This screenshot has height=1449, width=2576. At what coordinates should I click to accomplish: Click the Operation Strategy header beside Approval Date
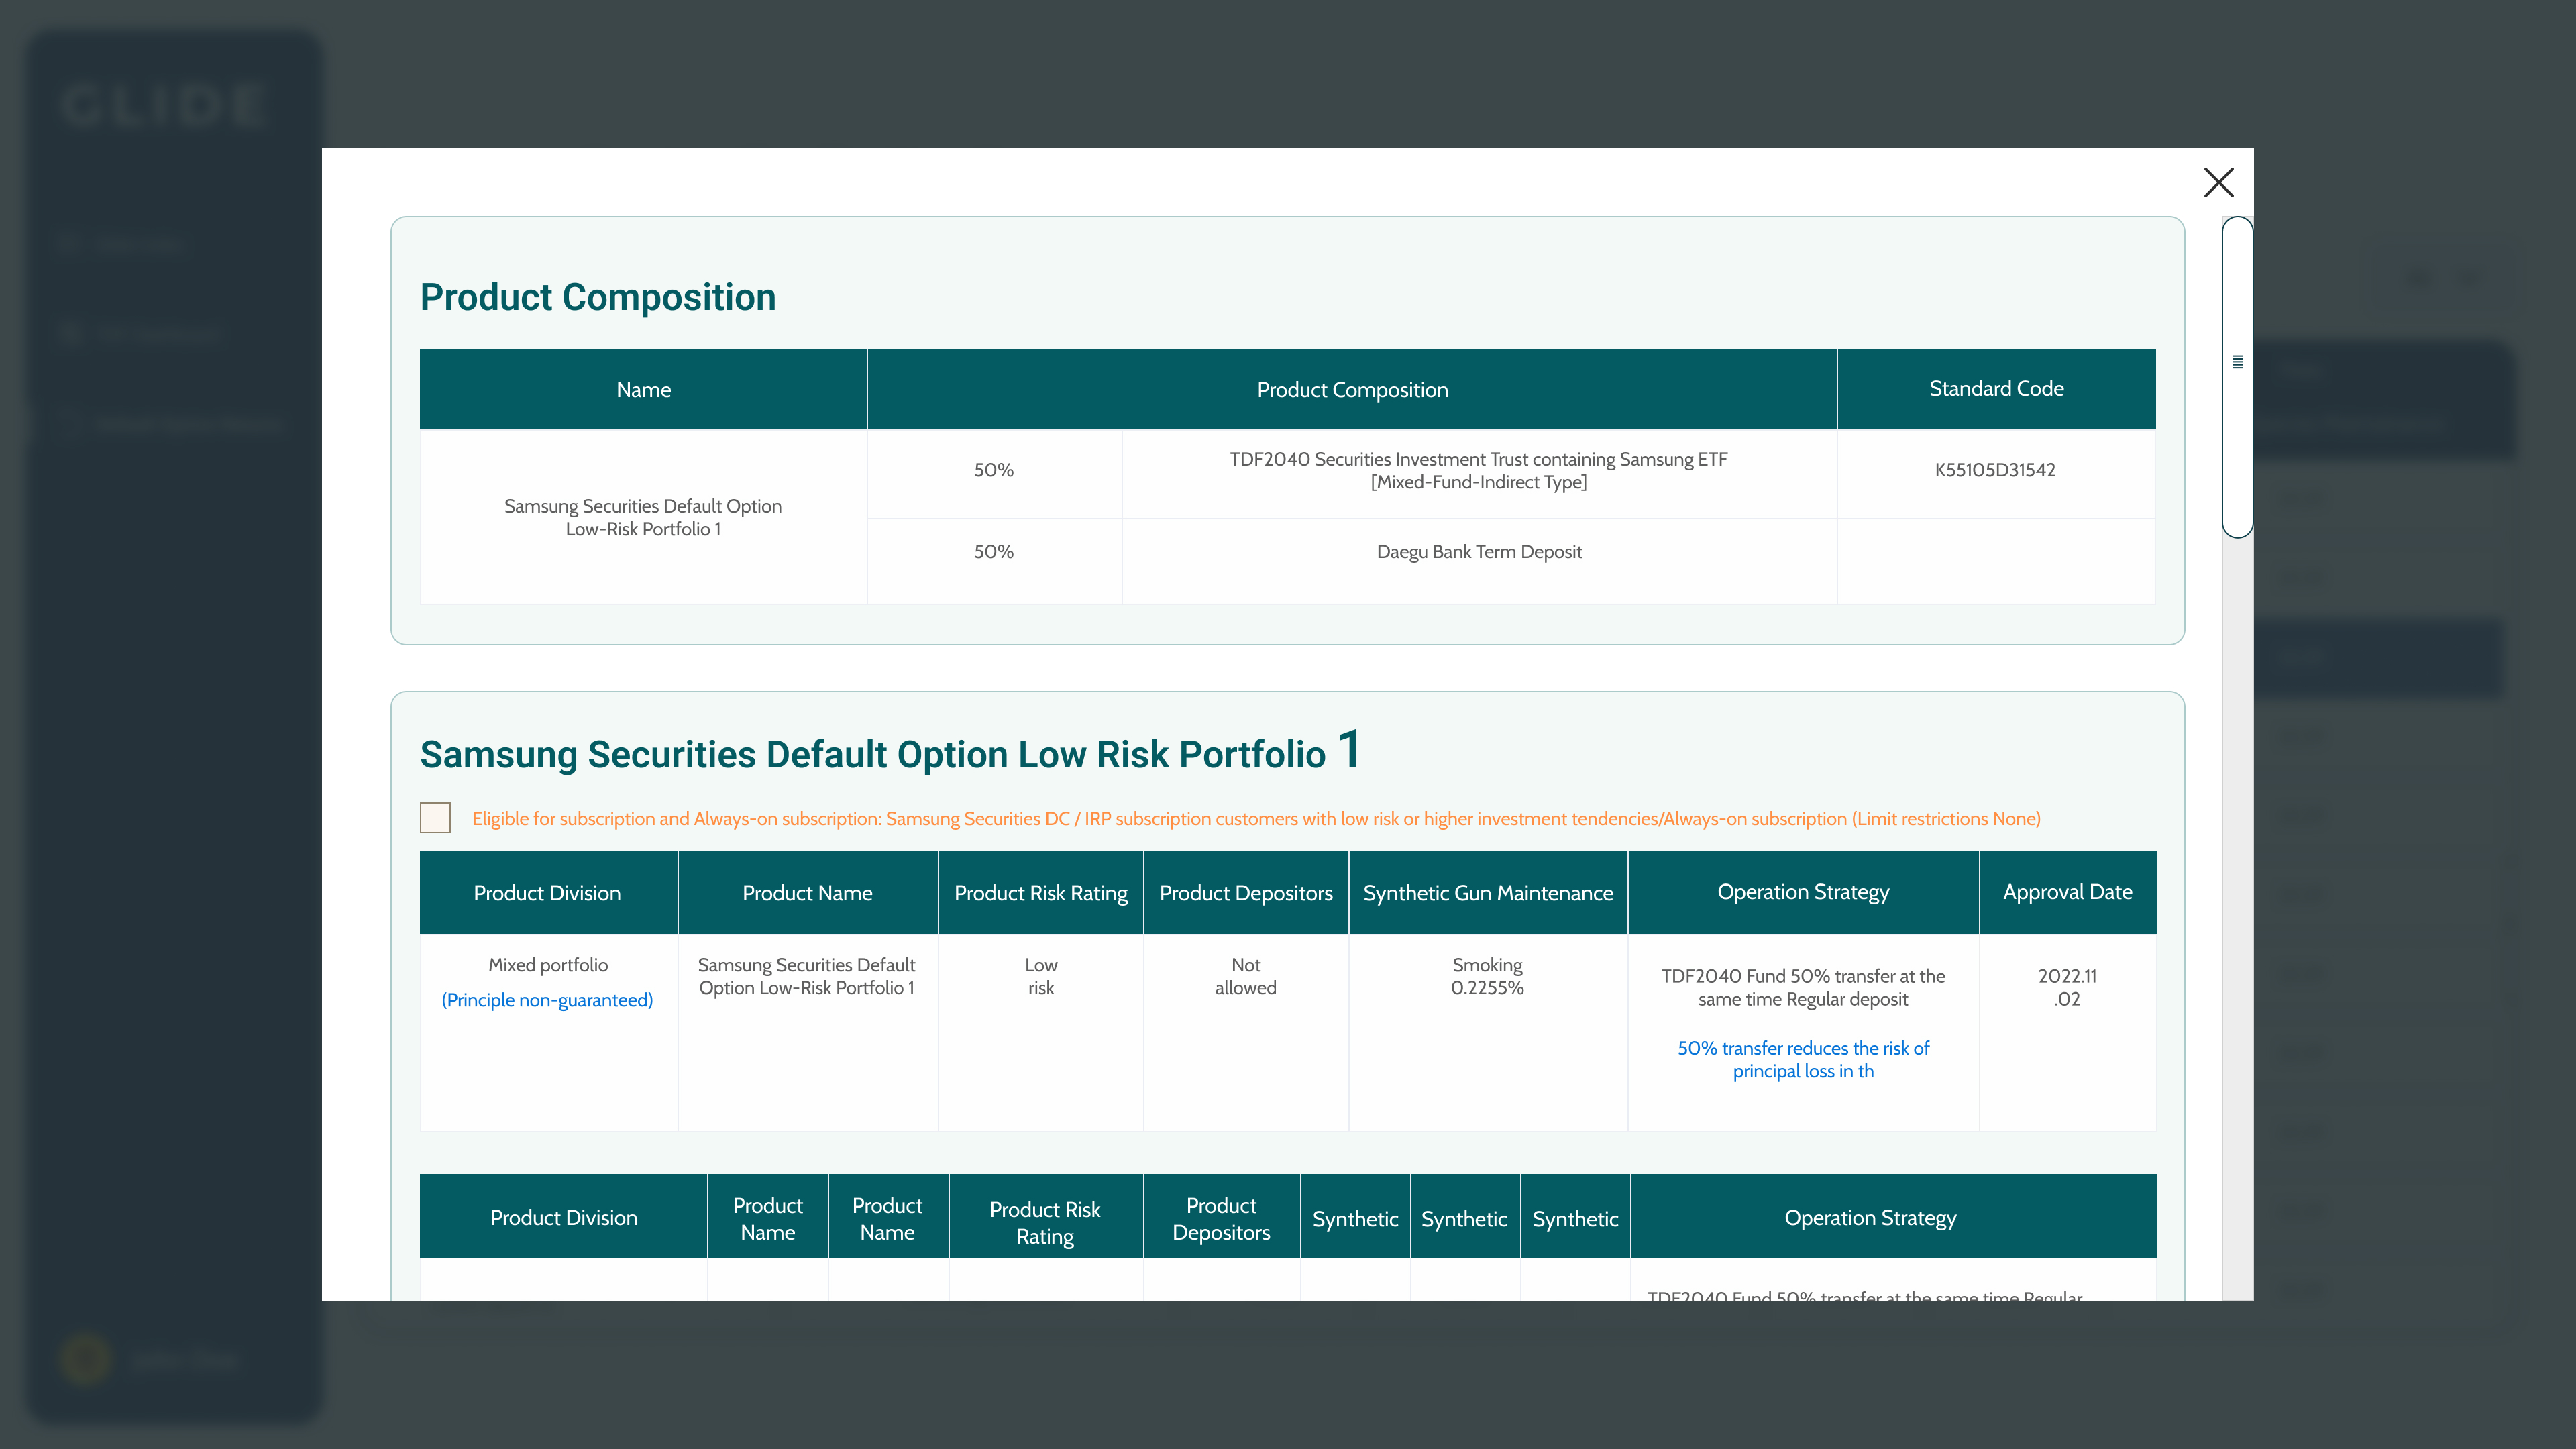1803,893
